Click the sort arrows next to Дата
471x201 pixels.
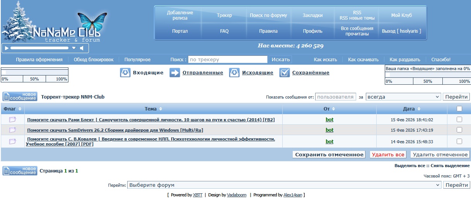tap(418, 109)
